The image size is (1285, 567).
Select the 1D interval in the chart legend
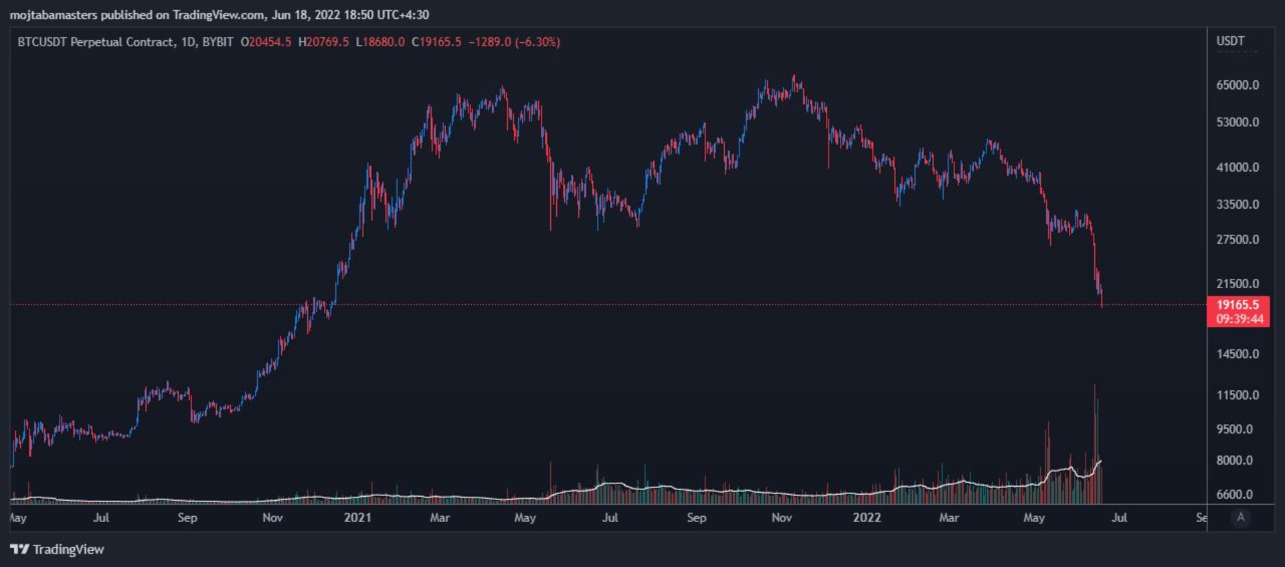(x=188, y=42)
